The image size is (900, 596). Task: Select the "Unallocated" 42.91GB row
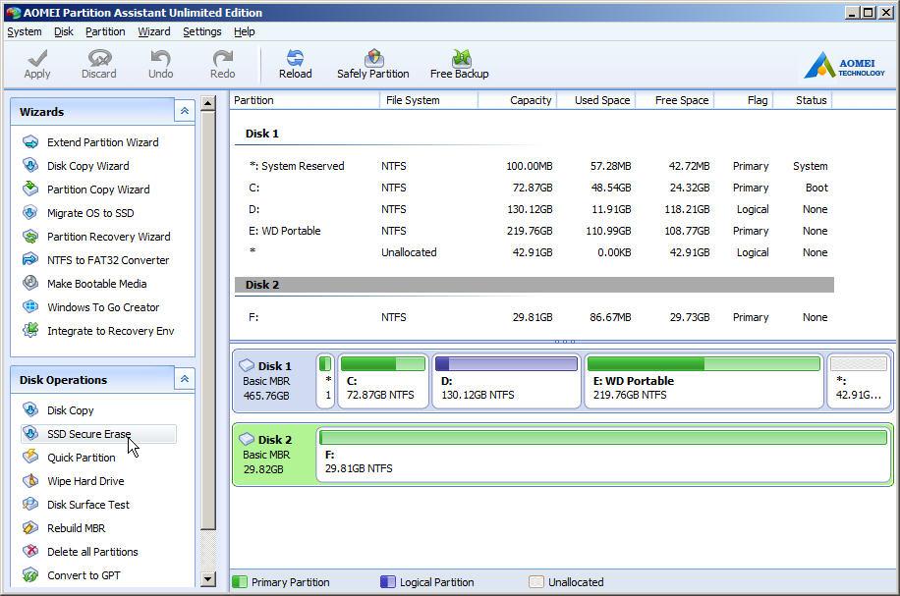coord(534,252)
